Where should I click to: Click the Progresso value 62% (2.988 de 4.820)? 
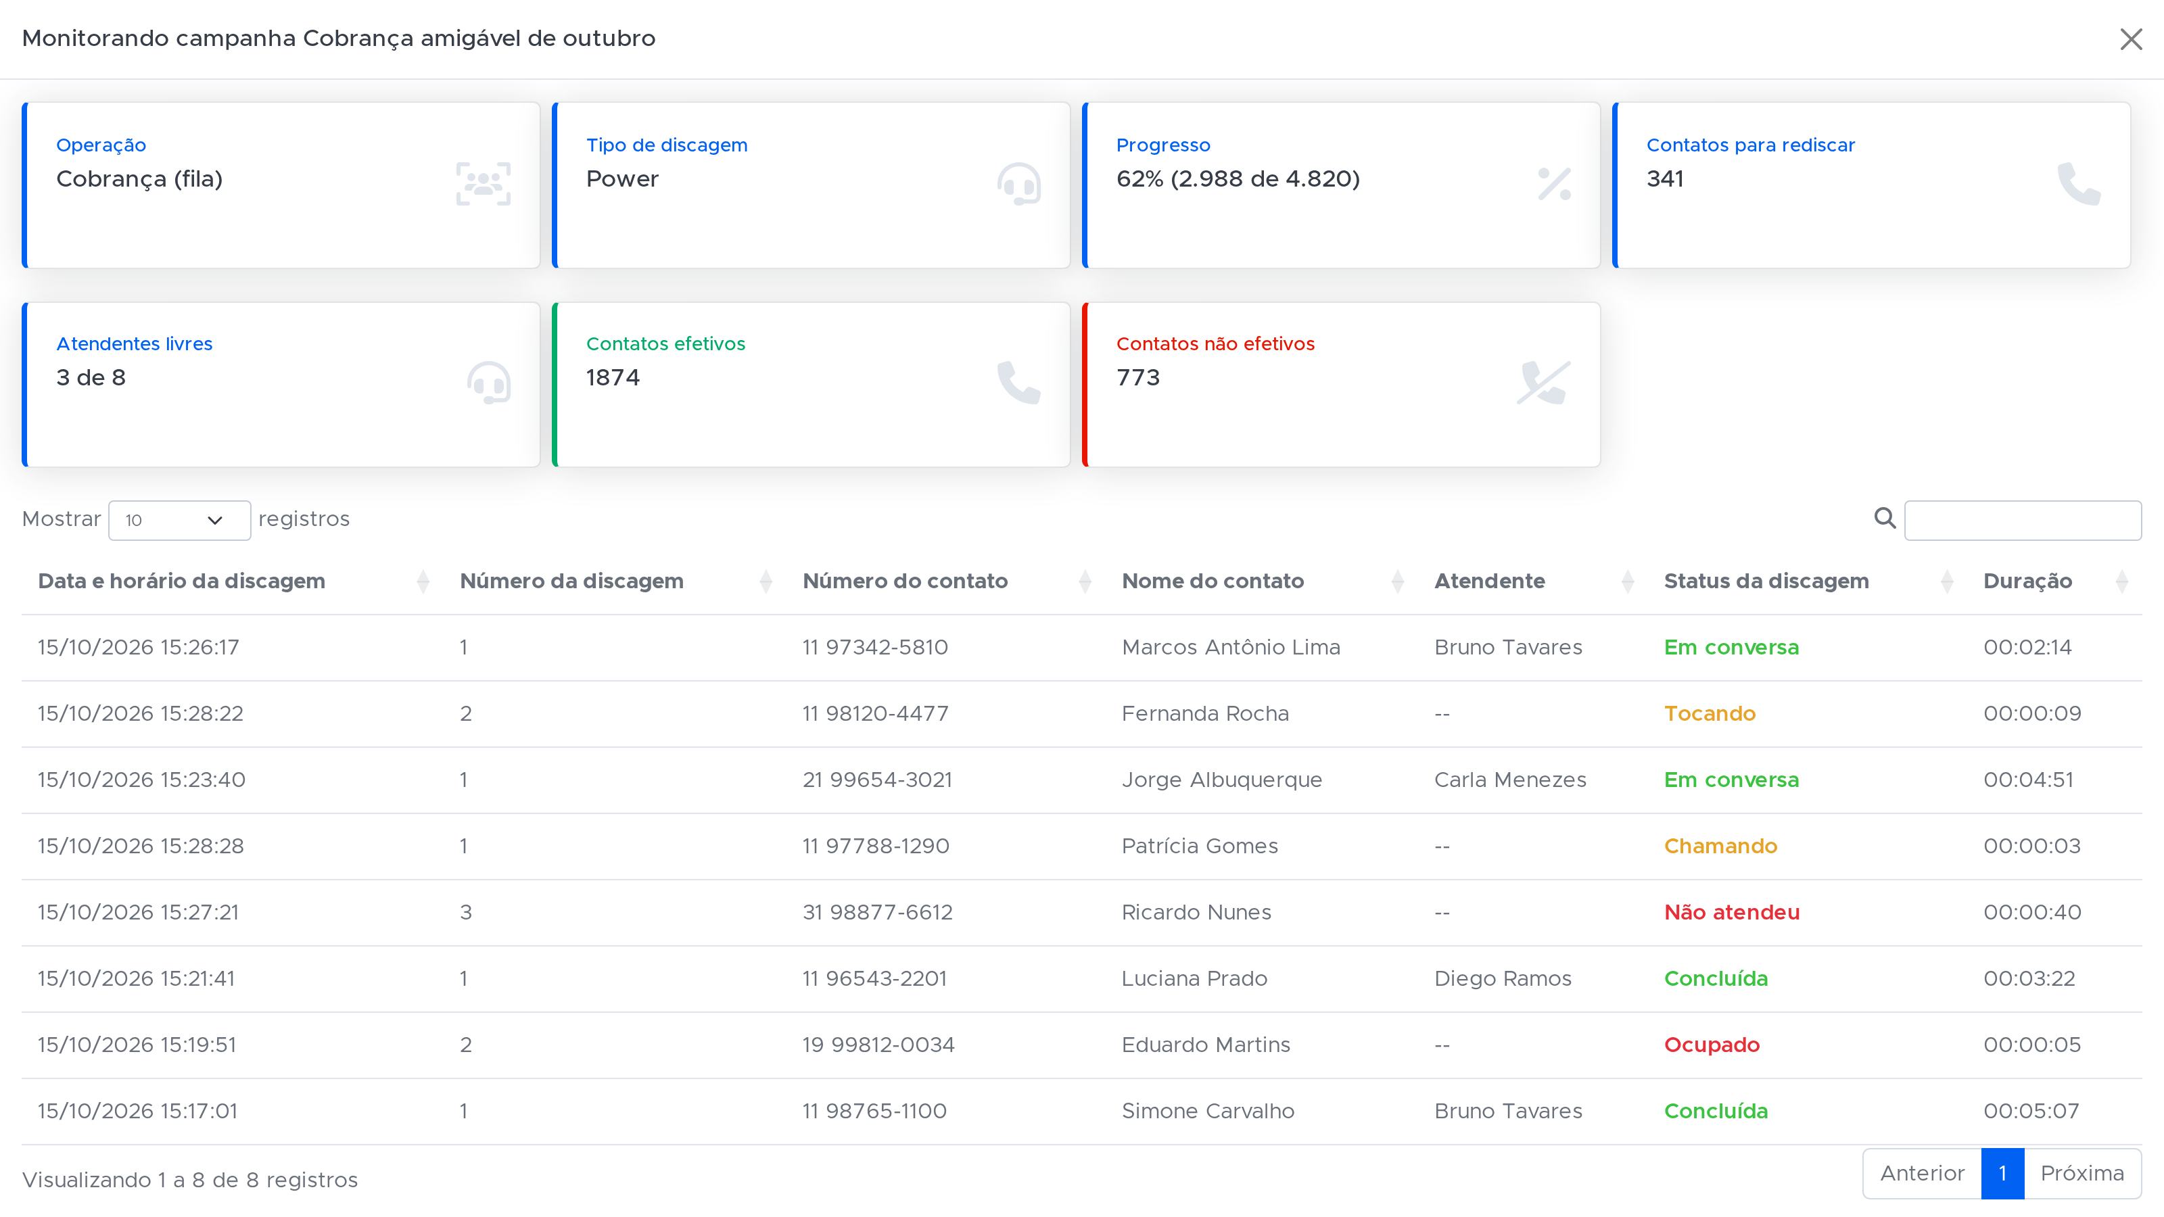1238,179
